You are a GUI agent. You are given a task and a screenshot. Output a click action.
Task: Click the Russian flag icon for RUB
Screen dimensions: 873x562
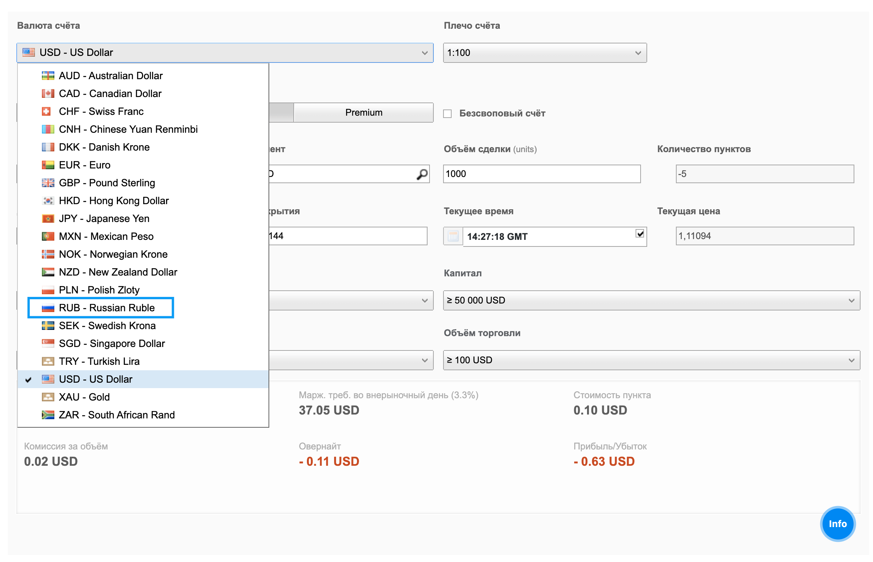[x=48, y=308]
